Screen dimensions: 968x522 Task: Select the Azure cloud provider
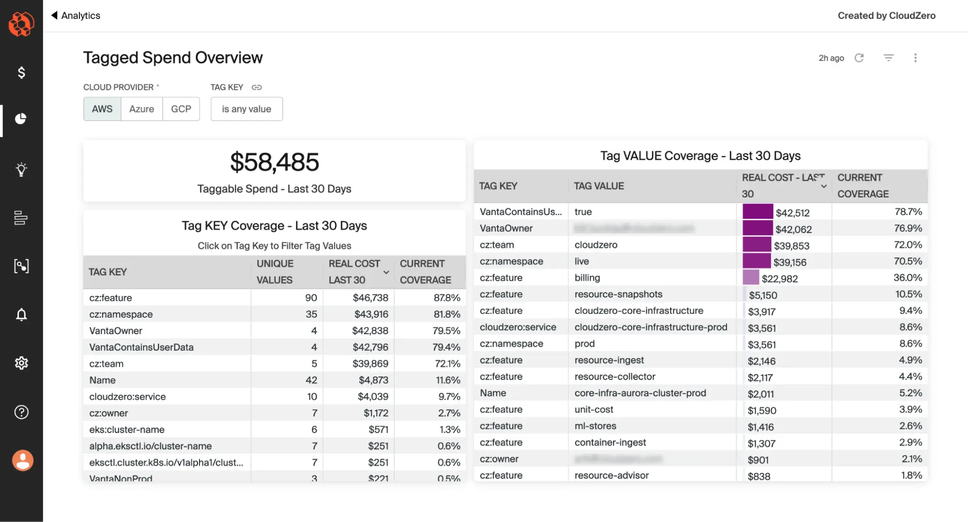pyautogui.click(x=141, y=109)
